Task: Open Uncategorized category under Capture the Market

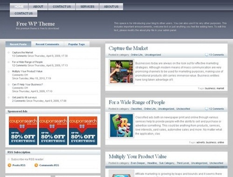Action: coord(153,54)
